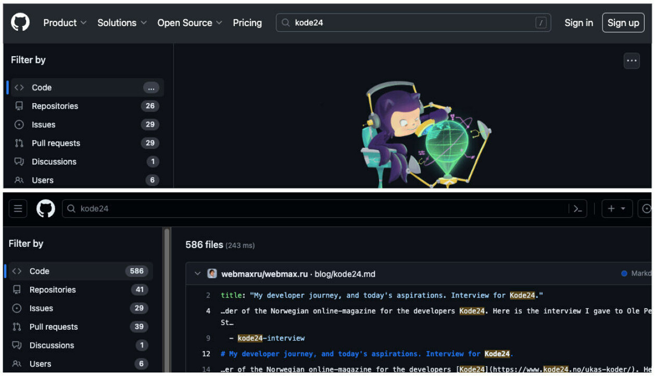Click the webmaxru avatar in the result header
The width and height of the screenshot is (655, 376).
coord(212,274)
